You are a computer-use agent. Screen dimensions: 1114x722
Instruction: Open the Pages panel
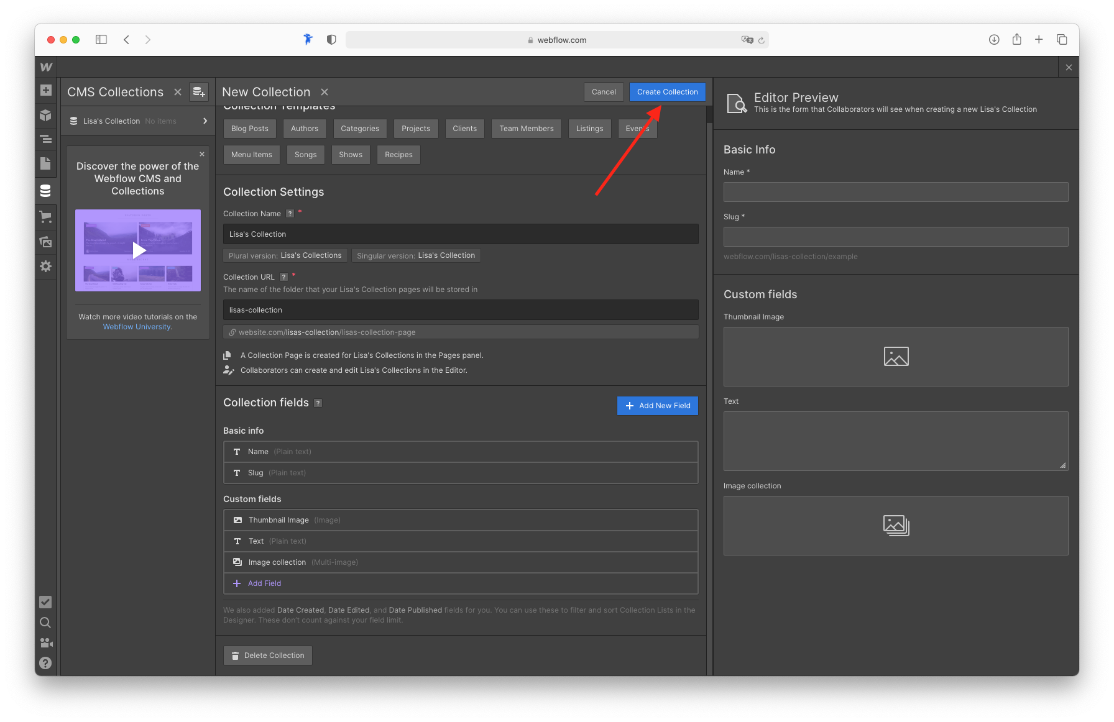click(x=45, y=163)
